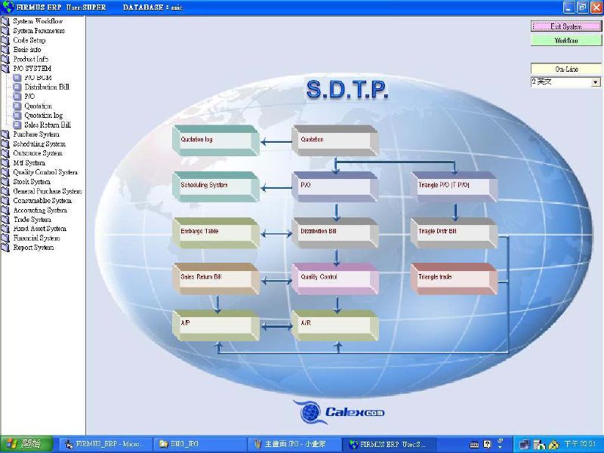Open the Quotation log tree label
This screenshot has width=604, height=453.
44,116
